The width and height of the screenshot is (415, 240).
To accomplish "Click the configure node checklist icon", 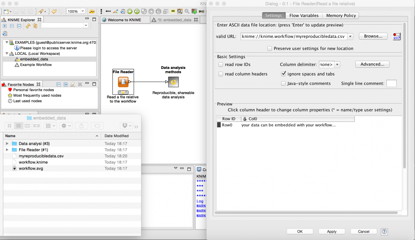I will 123,11.
